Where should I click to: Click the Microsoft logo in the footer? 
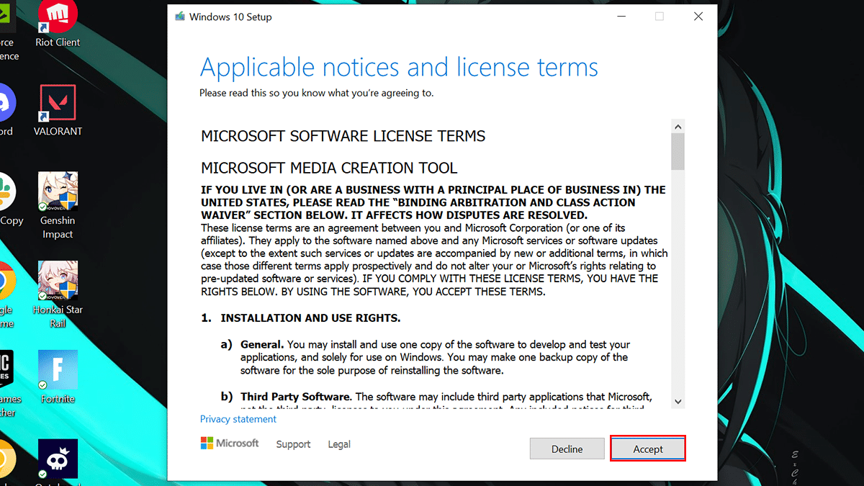230,444
